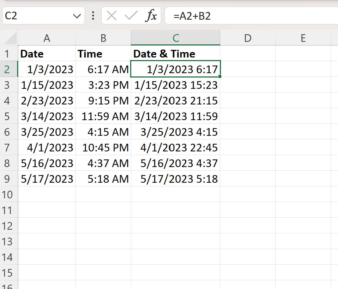The height and width of the screenshot is (289, 338).
Task: Click the 'Time' header cell
Action: coord(103,54)
